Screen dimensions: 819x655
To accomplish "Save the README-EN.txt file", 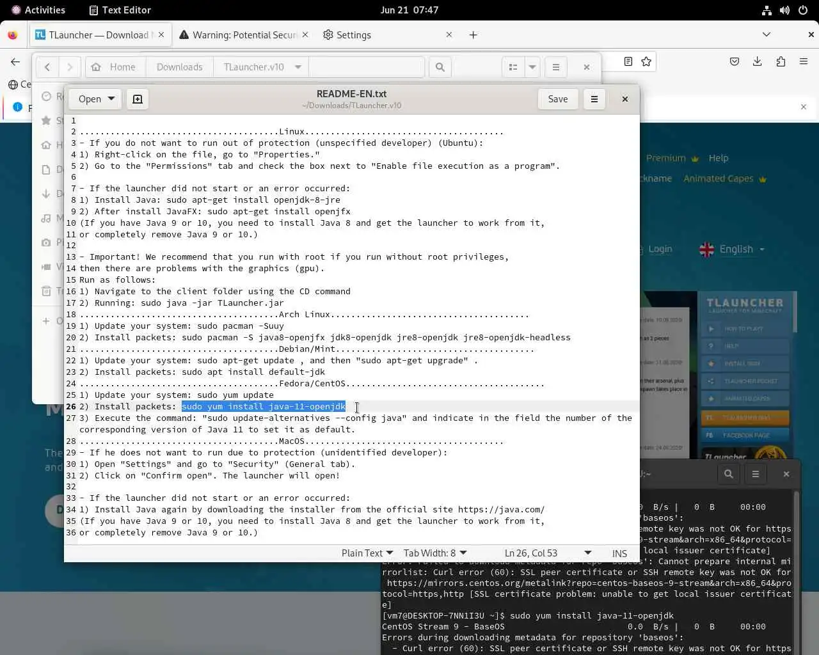I will pos(558,99).
